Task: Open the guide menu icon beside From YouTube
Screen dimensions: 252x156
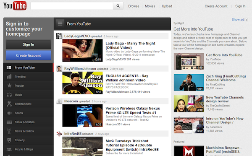Action: (x=60, y=24)
